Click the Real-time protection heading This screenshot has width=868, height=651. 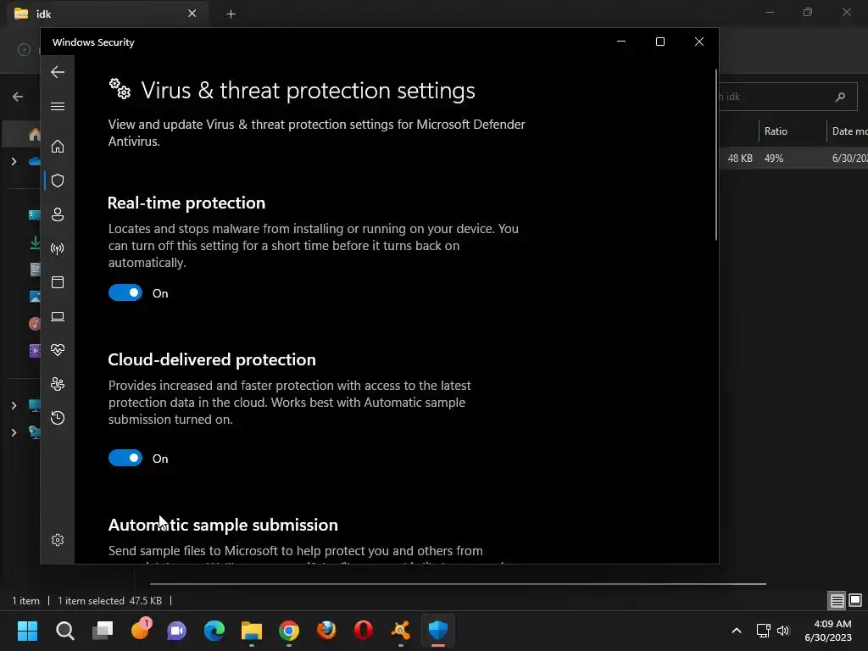[186, 203]
